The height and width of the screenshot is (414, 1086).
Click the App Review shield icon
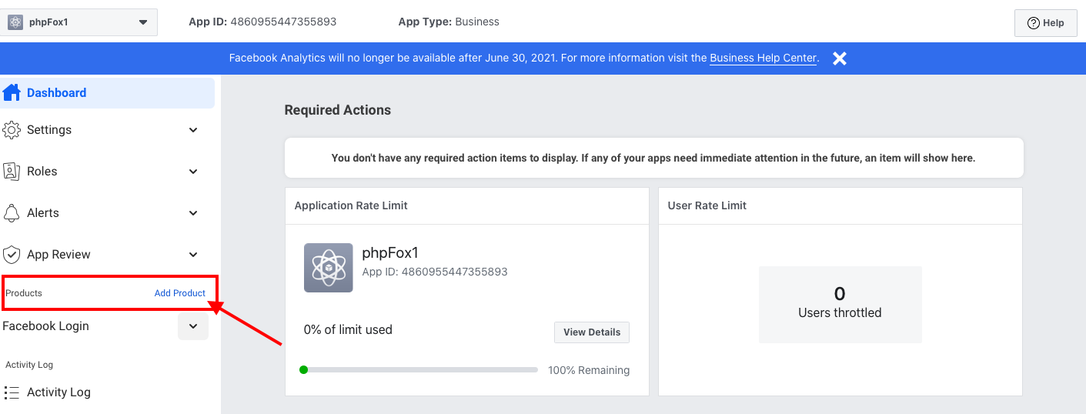tap(12, 255)
